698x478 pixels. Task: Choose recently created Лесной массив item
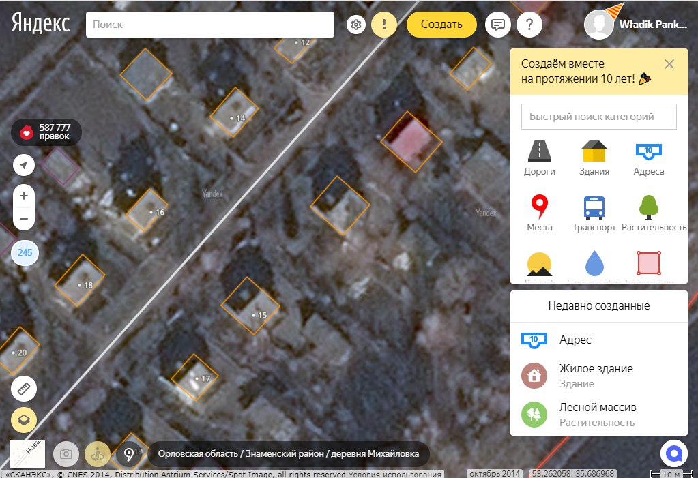[x=599, y=415]
